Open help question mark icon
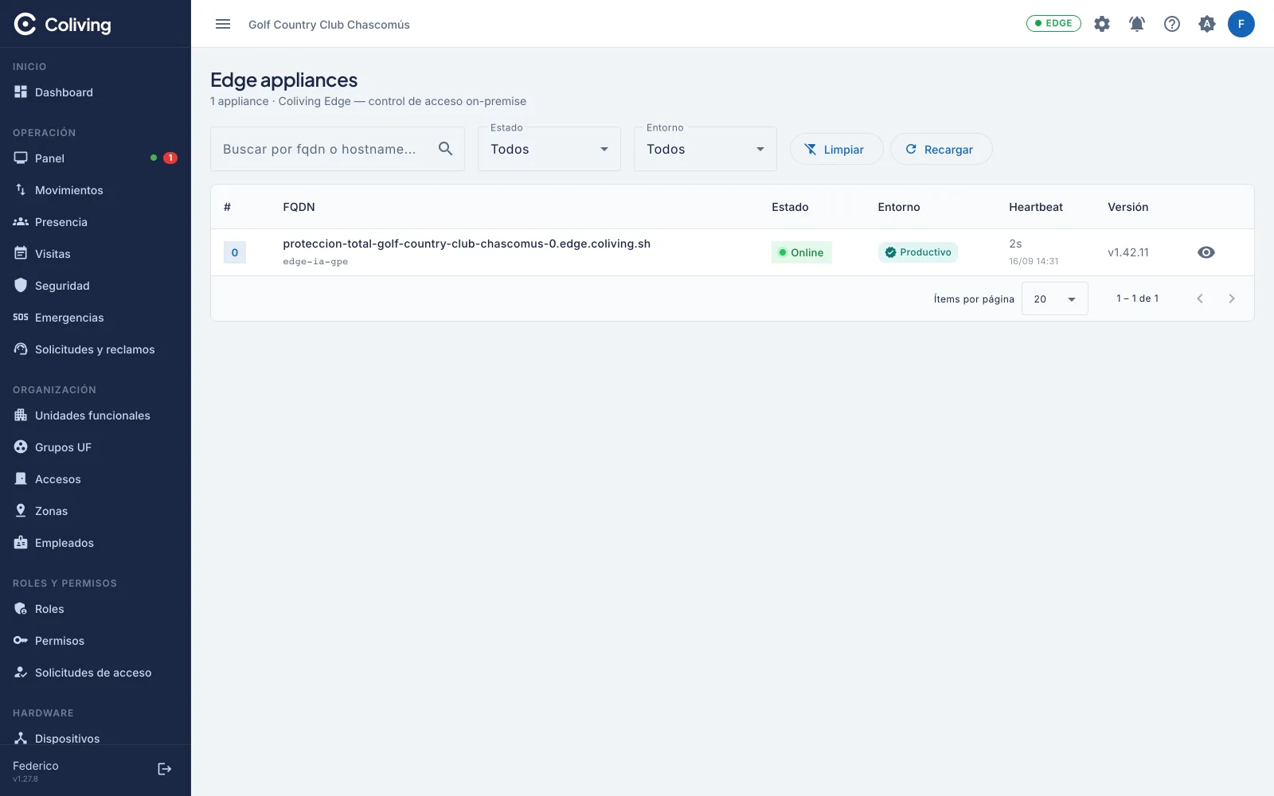 [1172, 24]
